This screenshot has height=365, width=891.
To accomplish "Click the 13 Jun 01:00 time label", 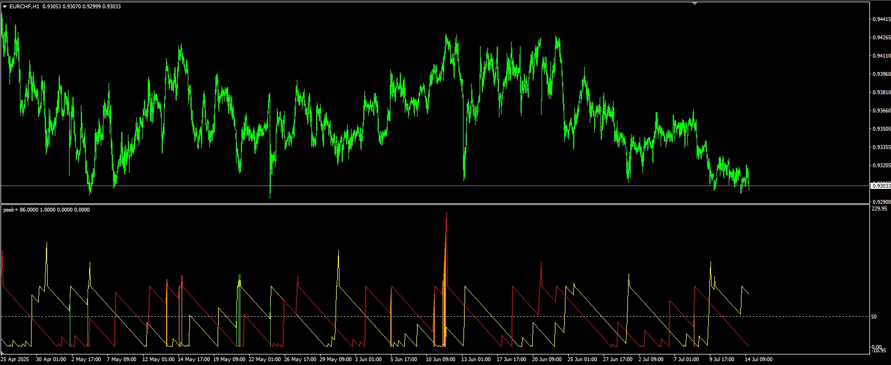I will coord(476,359).
